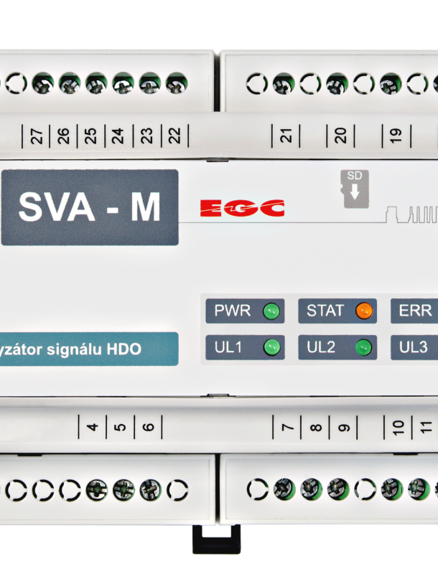
Task: Click the red EGC logo
Action: pyautogui.click(x=242, y=208)
